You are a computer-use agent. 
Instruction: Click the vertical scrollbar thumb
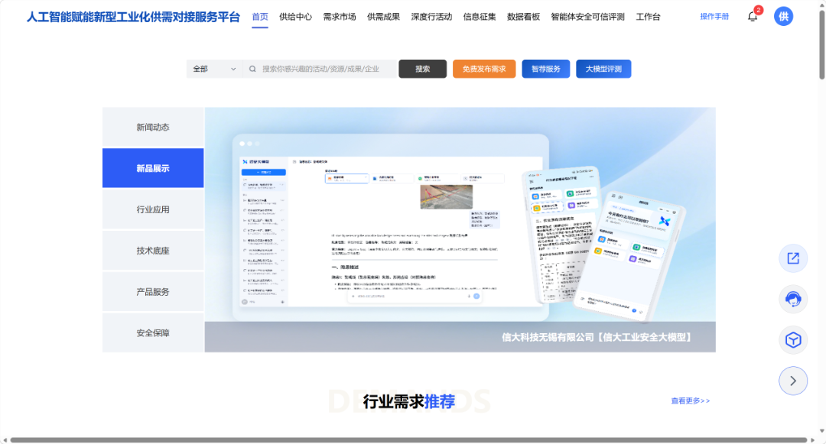pos(821,45)
